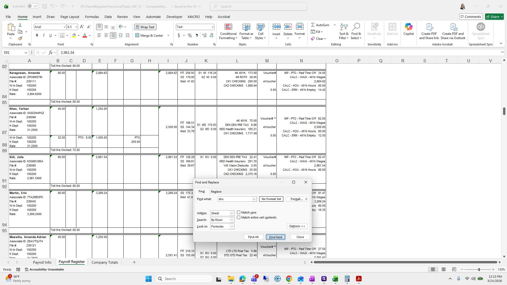Toggle Bold formatting
This screenshot has width=507, height=285.
pos(37,35)
